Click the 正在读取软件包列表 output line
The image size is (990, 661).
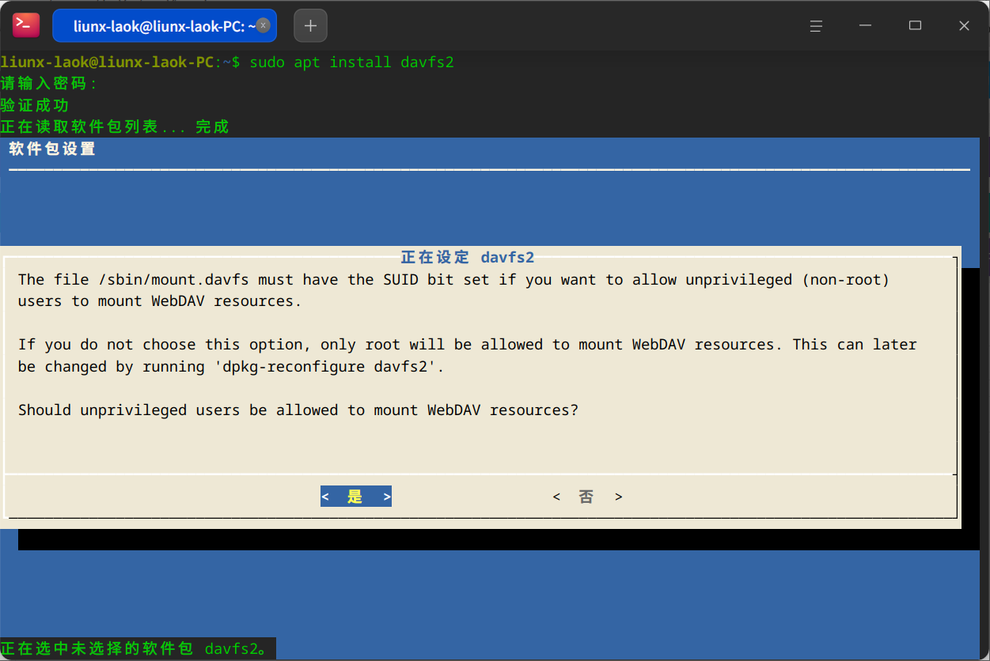[x=114, y=127]
